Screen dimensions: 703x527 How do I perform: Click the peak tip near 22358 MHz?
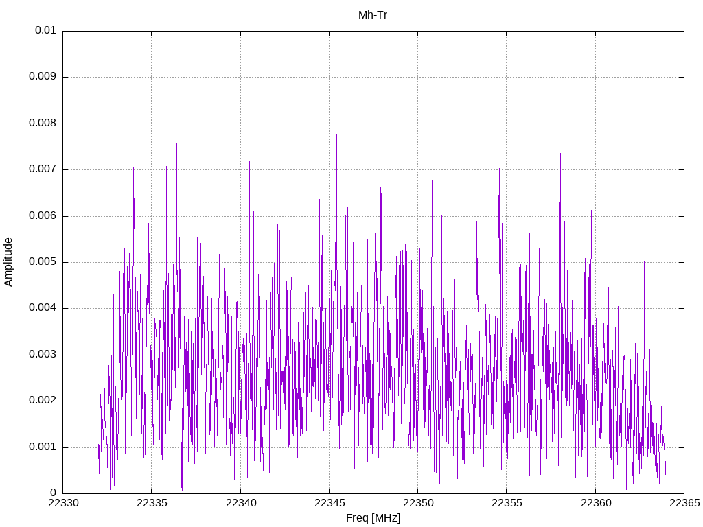coord(560,120)
